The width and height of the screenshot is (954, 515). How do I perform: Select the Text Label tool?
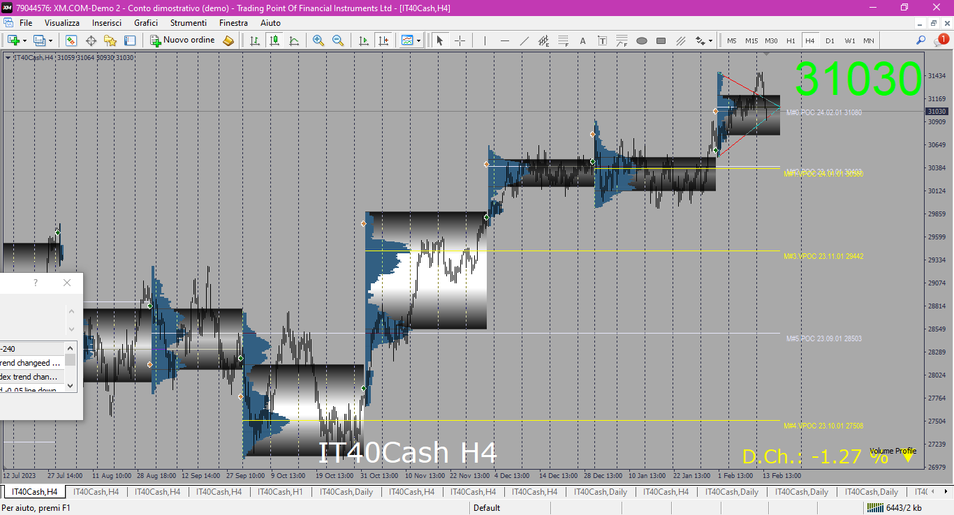[602, 40]
